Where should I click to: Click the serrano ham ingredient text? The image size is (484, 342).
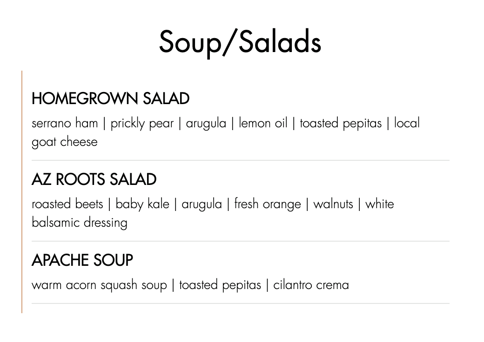(65, 123)
